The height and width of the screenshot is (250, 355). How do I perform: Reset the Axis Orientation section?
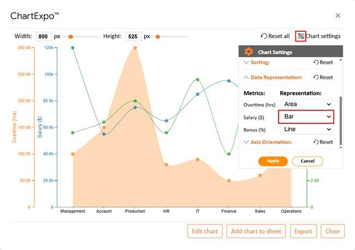pyautogui.click(x=323, y=142)
